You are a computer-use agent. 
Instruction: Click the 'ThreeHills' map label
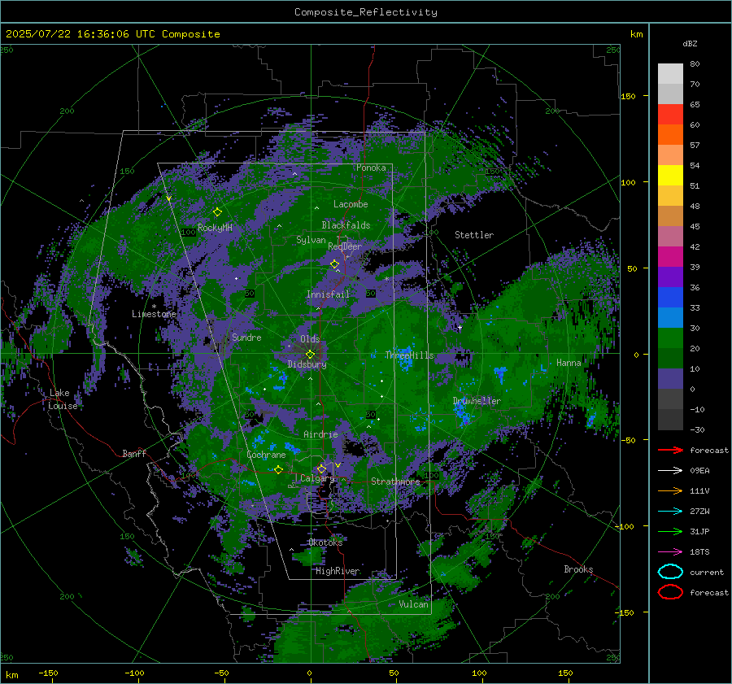coord(409,355)
